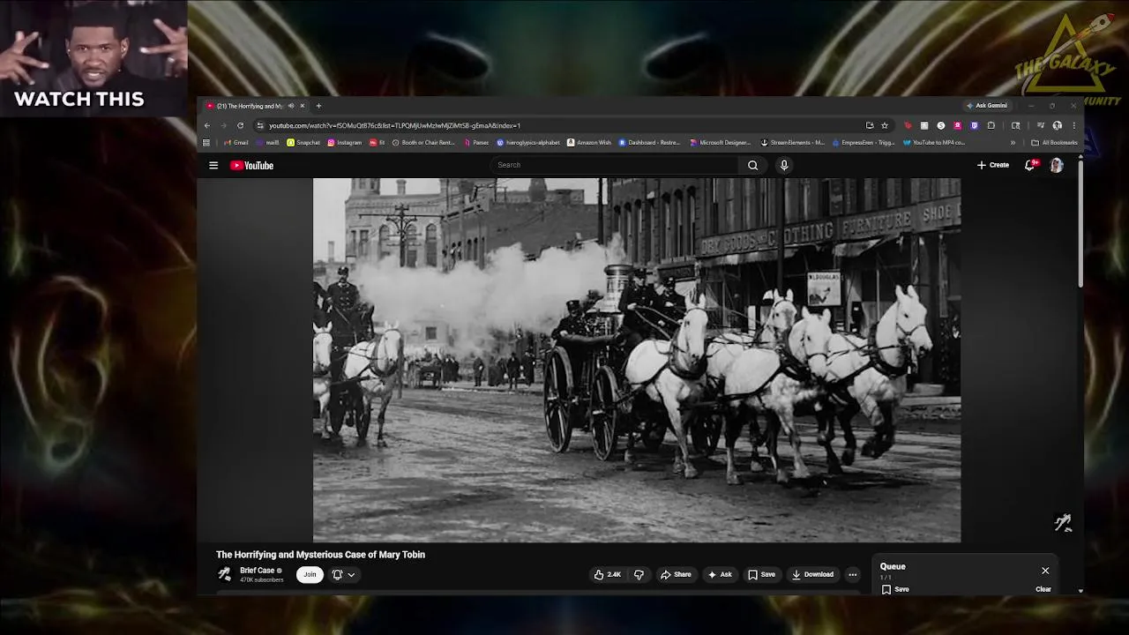The width and height of the screenshot is (1129, 635).
Task: Open the YouTube to MP4 bookmark
Action: tap(934, 142)
